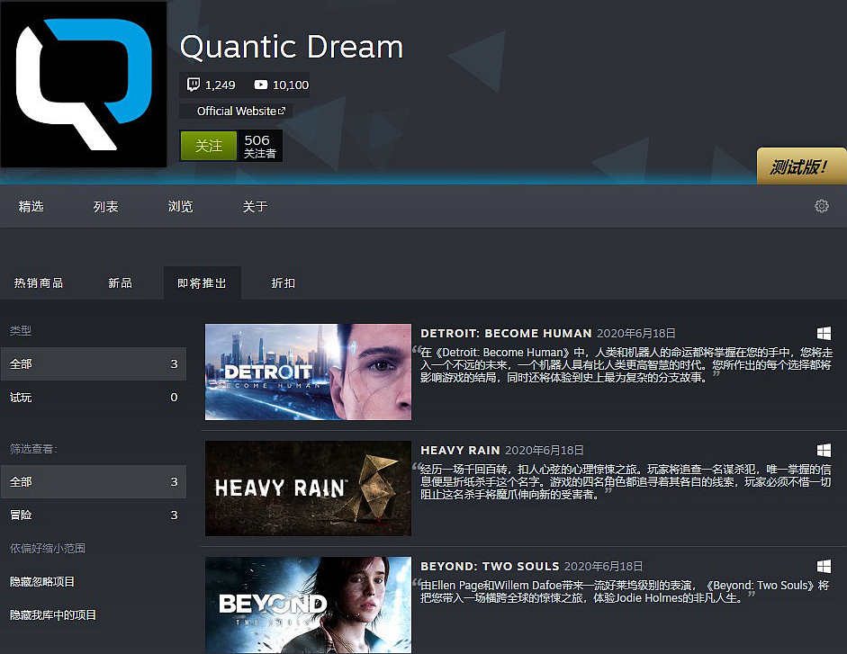The image size is (847, 654).
Task: Select the 试玩 type filter
Action: point(94,398)
